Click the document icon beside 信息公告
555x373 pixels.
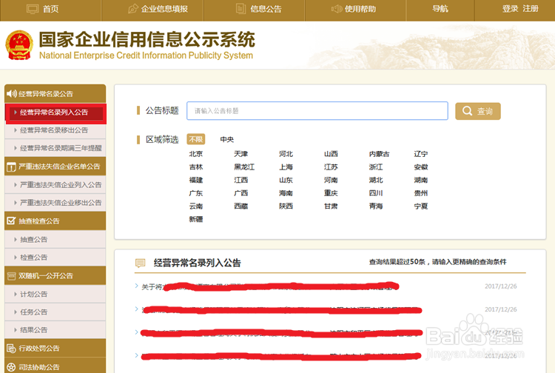(240, 8)
